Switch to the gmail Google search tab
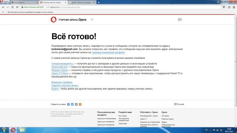 82,3
